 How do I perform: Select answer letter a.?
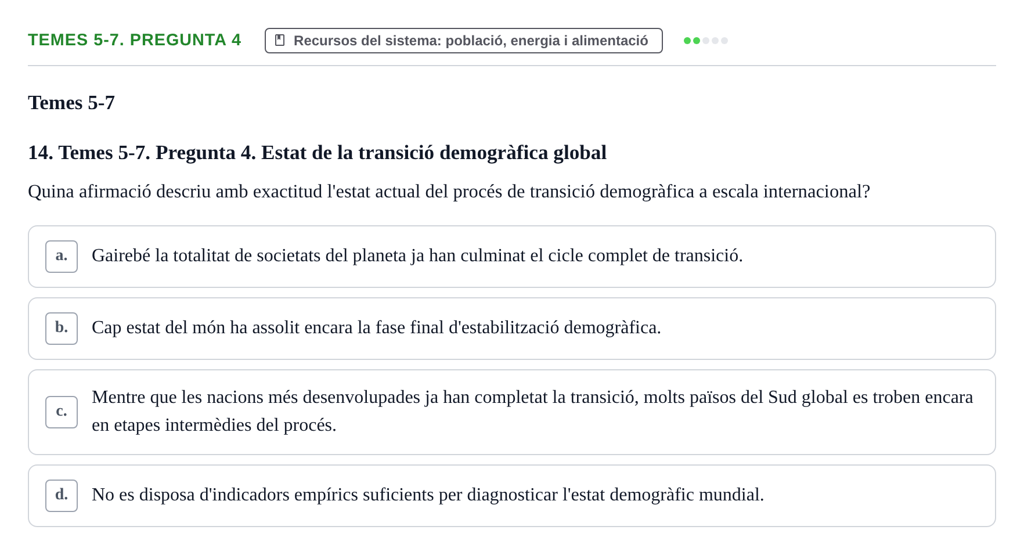(62, 256)
